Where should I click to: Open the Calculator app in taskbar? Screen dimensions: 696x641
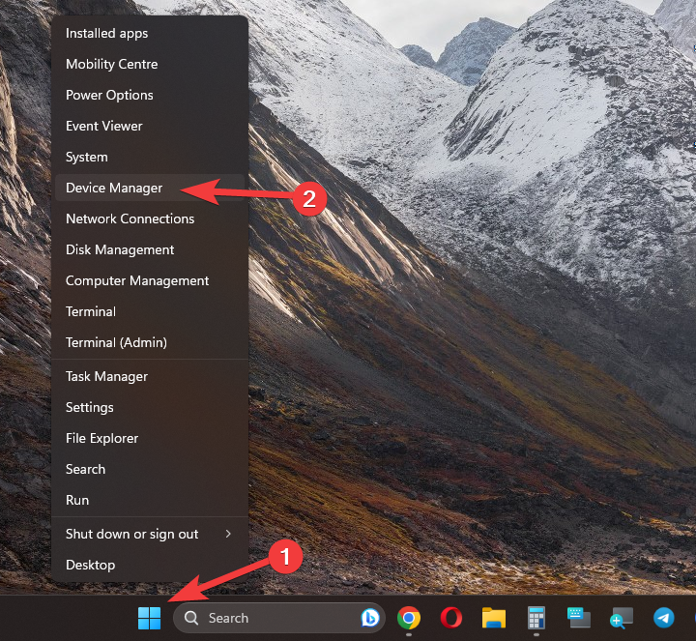pyautogui.click(x=536, y=618)
